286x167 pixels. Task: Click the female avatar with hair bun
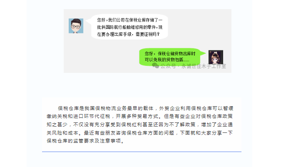[x=216, y=57]
